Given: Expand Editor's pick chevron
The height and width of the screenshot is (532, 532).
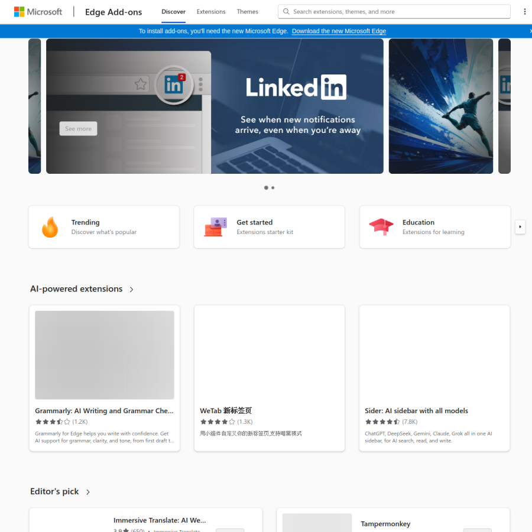Looking at the screenshot, I should [x=88, y=492].
